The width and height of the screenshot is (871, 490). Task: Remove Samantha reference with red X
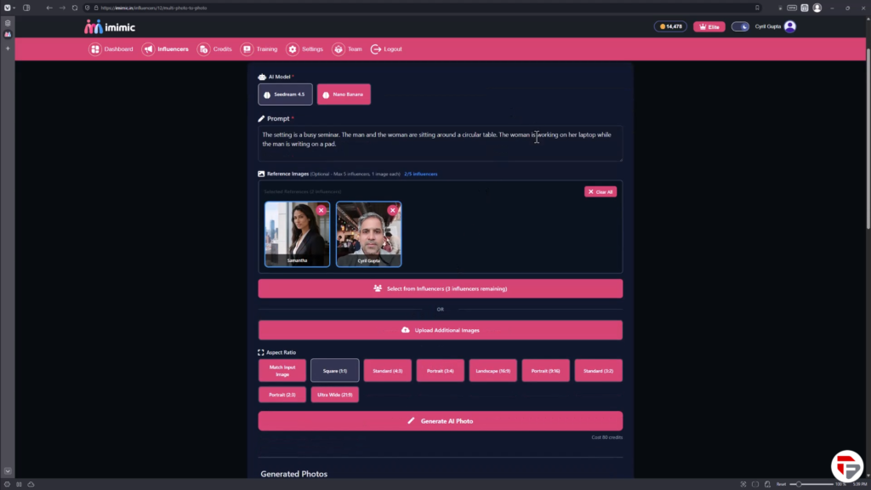click(x=321, y=210)
